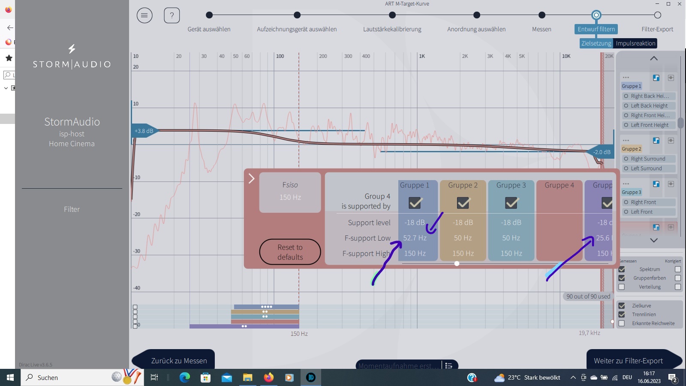
Task: Collapse the support panel with the chevron
Action: point(251,178)
